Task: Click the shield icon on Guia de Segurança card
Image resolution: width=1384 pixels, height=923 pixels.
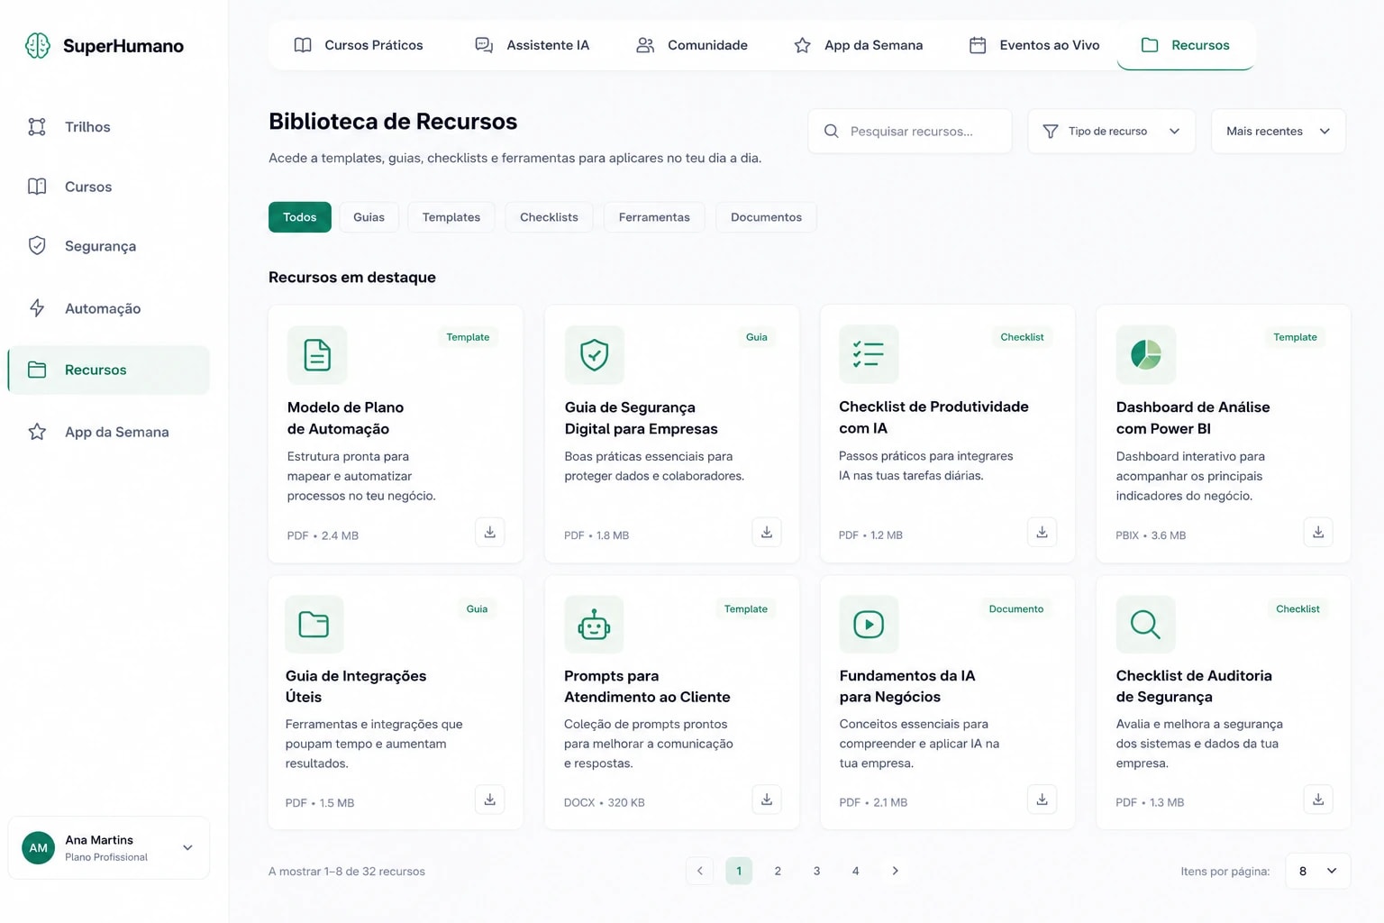Action: (594, 355)
